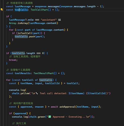124x126 pixels.
Task: Click 'Array' in the Array.isArray call
Action: (x=13, y=23)
